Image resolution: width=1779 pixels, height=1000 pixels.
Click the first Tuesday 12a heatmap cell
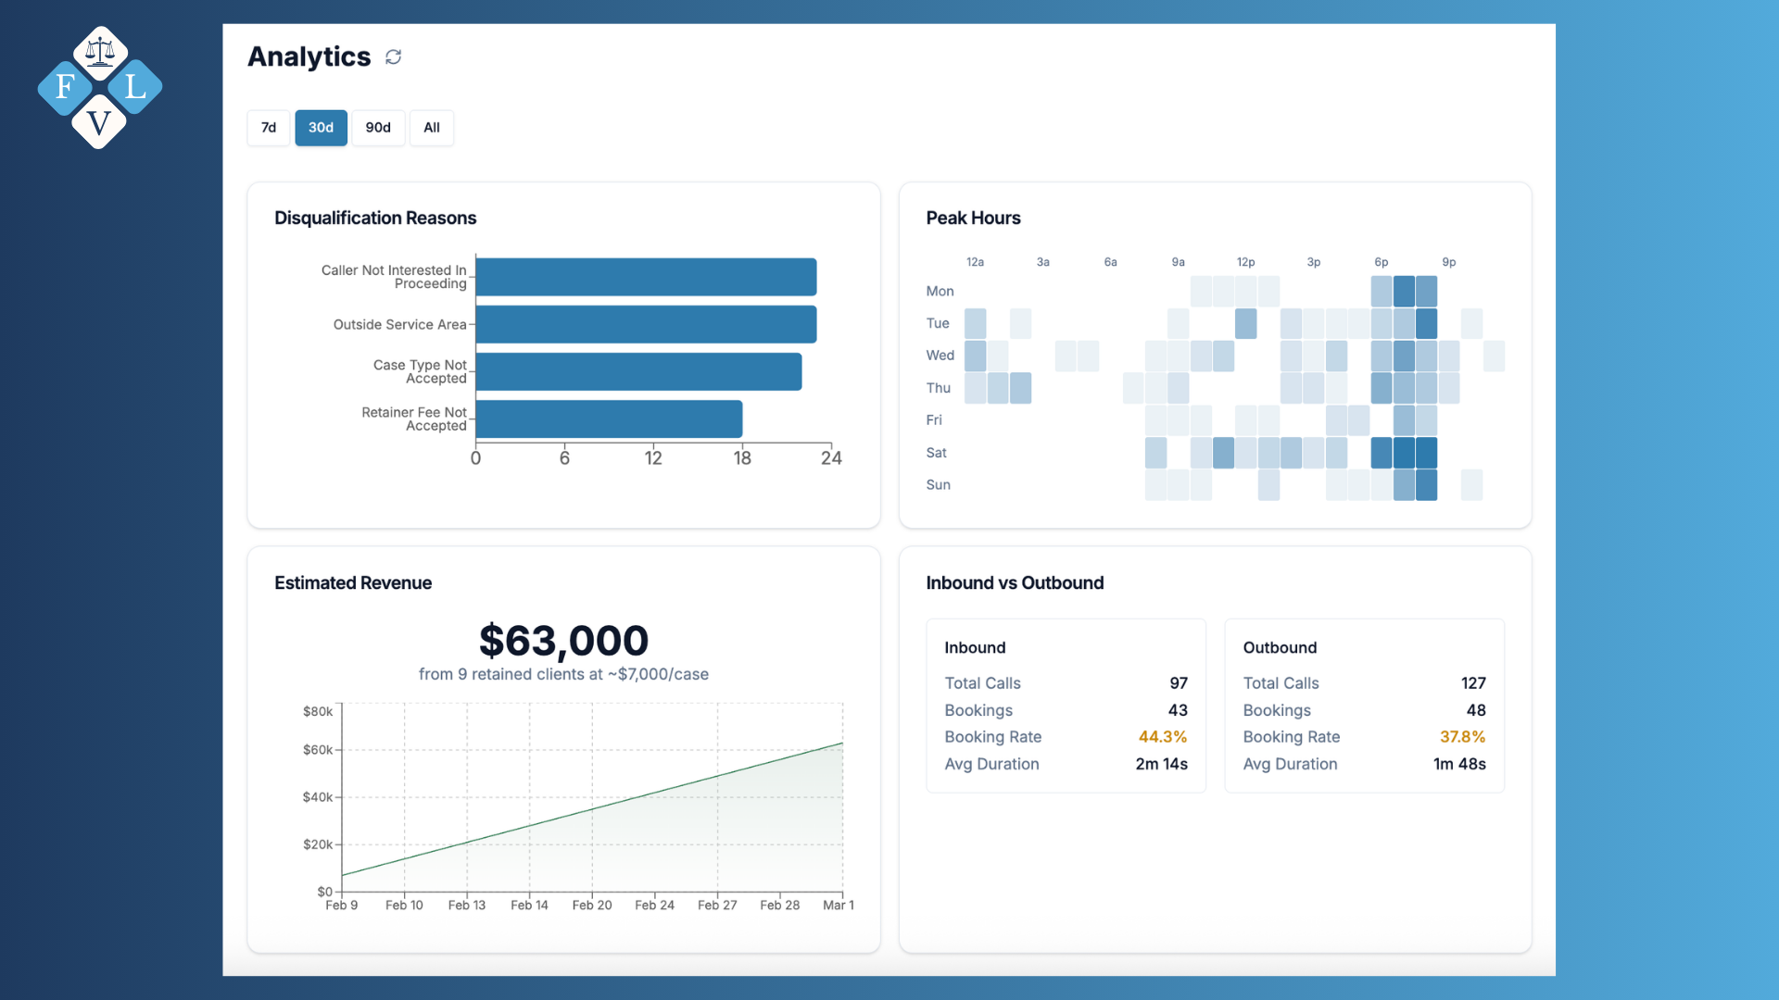[975, 323]
